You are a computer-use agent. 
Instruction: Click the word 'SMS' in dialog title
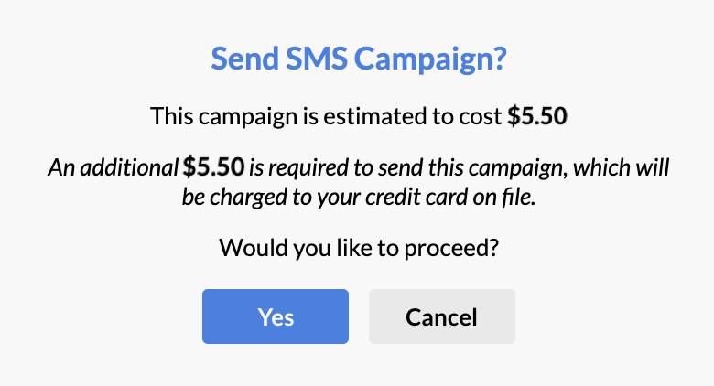tap(317, 59)
